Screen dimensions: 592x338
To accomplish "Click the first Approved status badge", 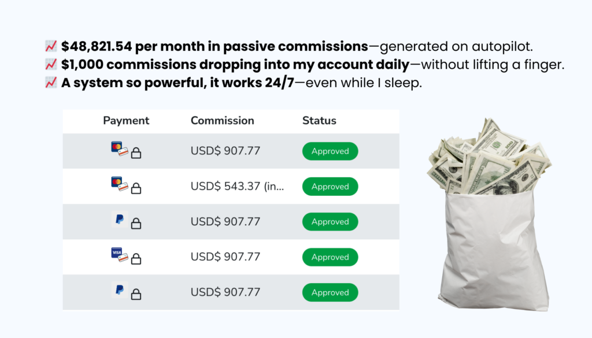I will click(x=330, y=151).
